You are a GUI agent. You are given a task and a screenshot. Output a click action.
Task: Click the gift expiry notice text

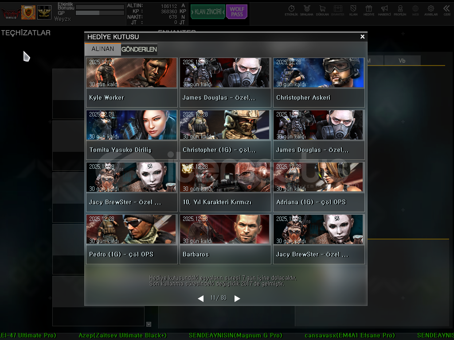tap(223, 281)
